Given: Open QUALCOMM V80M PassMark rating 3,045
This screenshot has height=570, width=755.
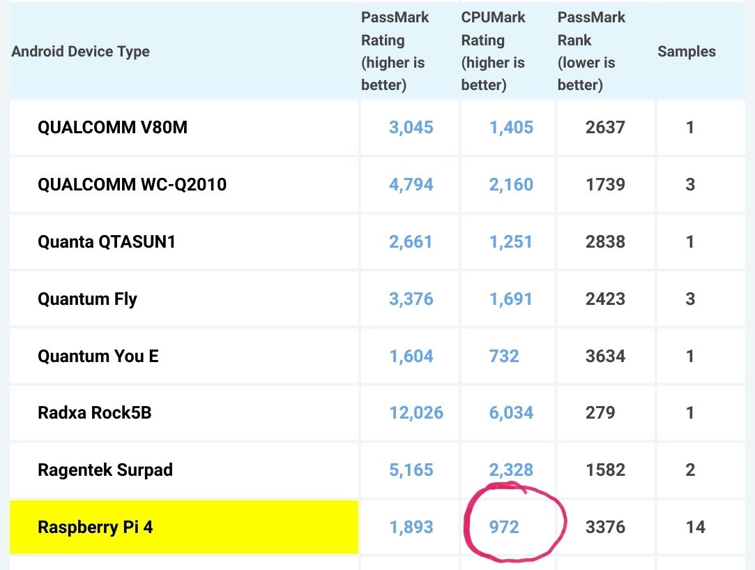Looking at the screenshot, I should [411, 128].
